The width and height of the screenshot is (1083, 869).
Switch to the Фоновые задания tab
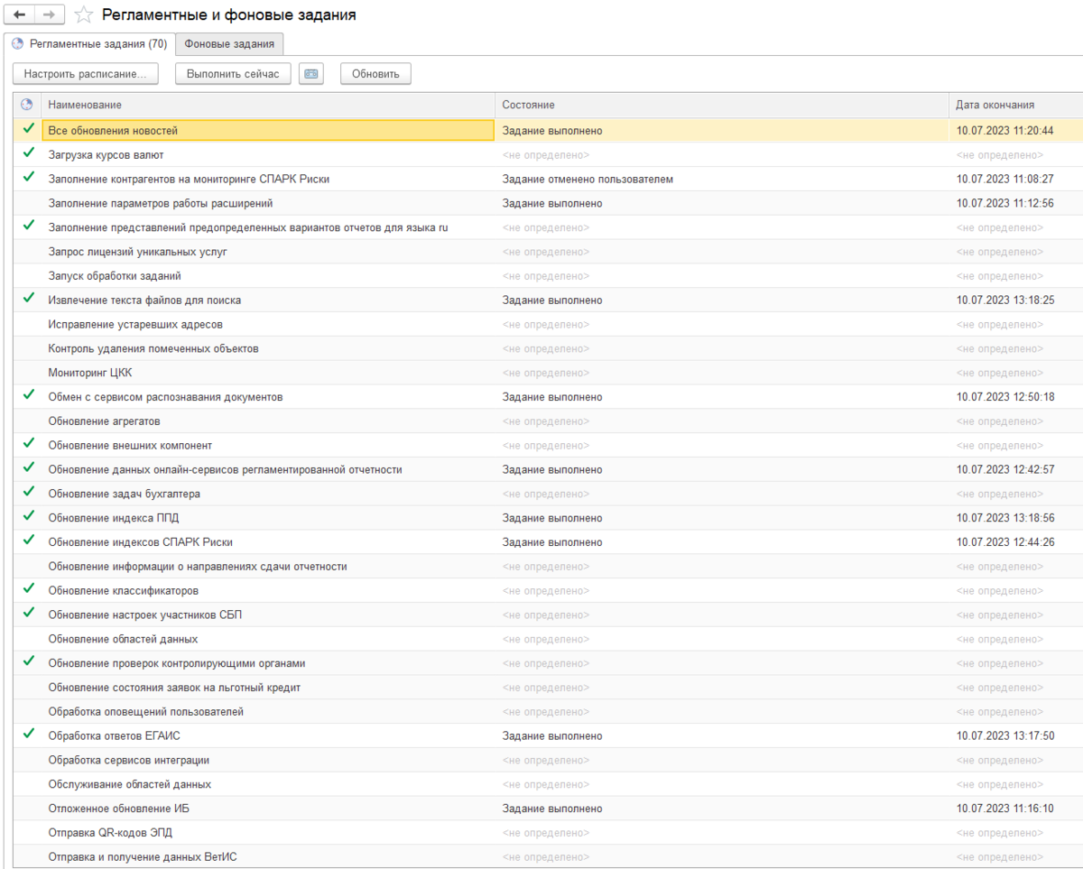point(229,43)
